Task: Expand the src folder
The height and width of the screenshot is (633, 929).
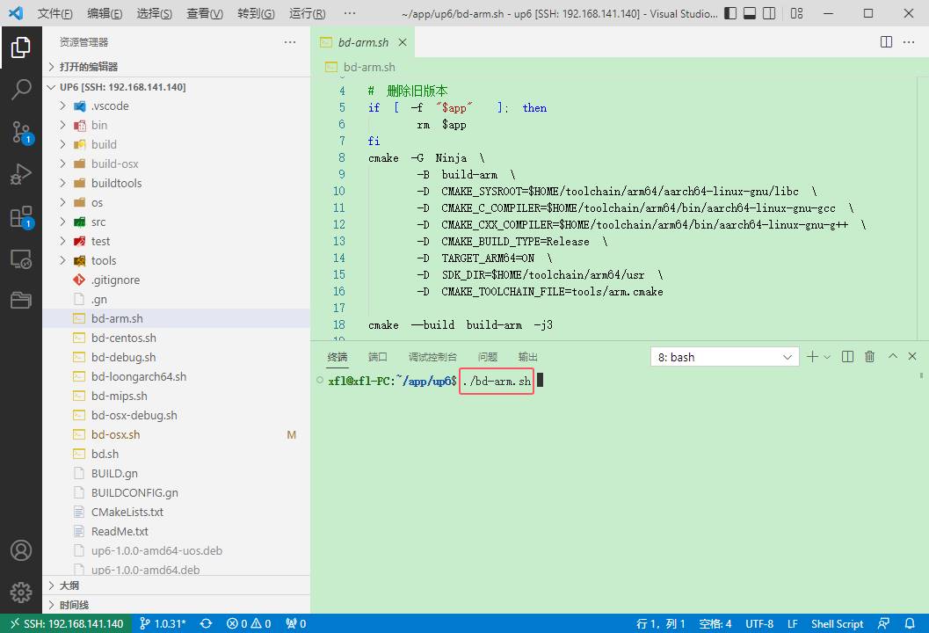Action: click(x=98, y=222)
